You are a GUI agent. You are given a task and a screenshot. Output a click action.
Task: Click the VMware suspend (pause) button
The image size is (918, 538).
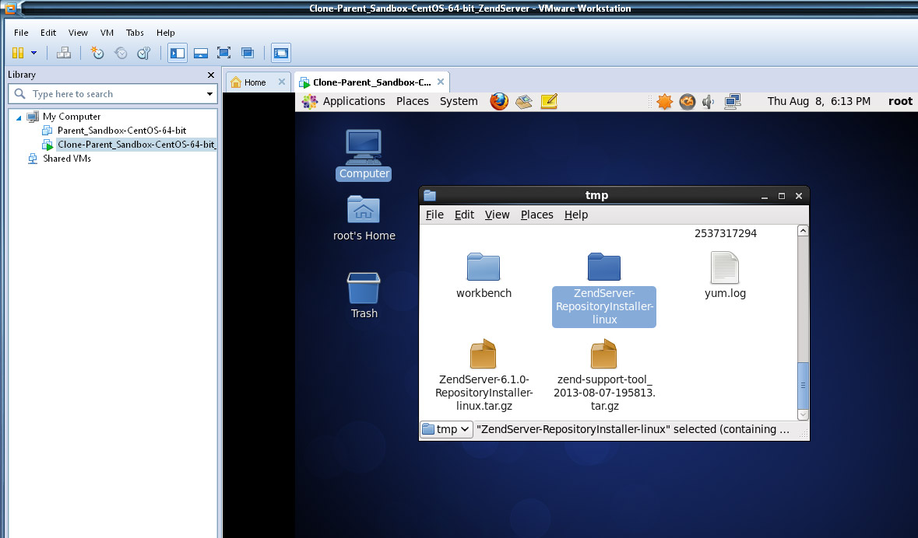coord(18,53)
